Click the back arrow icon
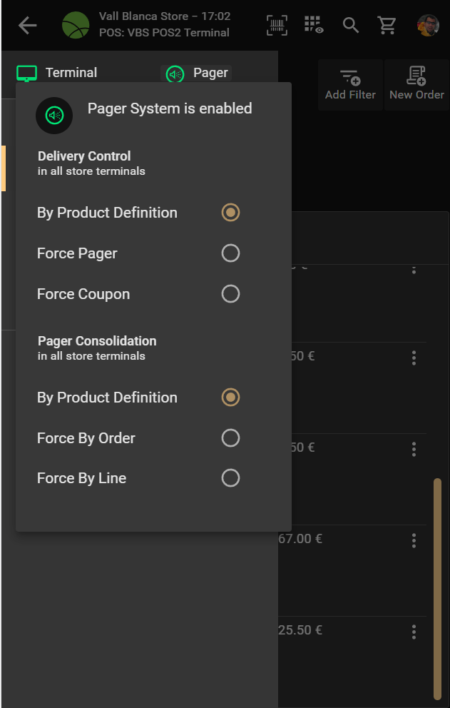The image size is (450, 708). pos(27,26)
